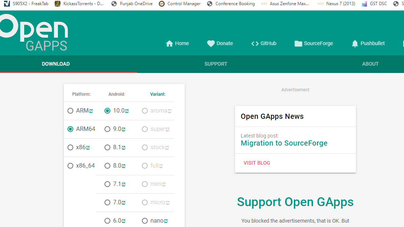Click the Conference Booking globe icon
Screen dimensions: 404x227
(210, 4)
